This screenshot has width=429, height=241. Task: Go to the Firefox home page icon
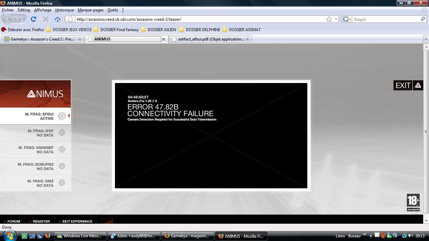(x=58, y=19)
